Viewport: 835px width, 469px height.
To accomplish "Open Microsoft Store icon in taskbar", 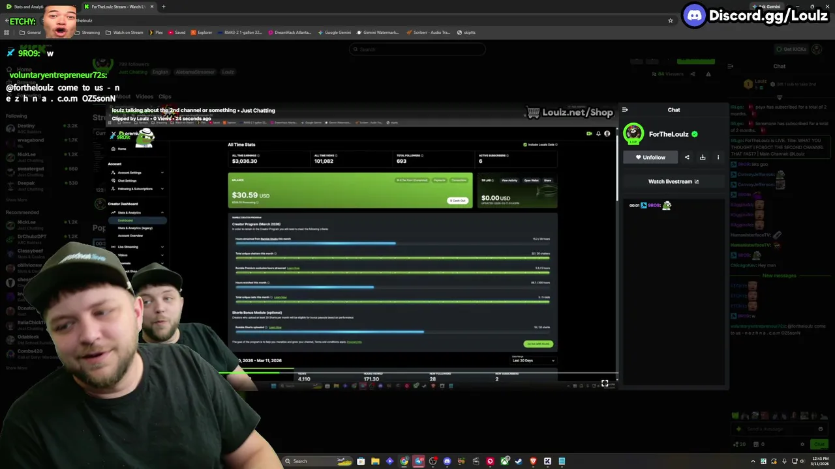I will (x=361, y=461).
